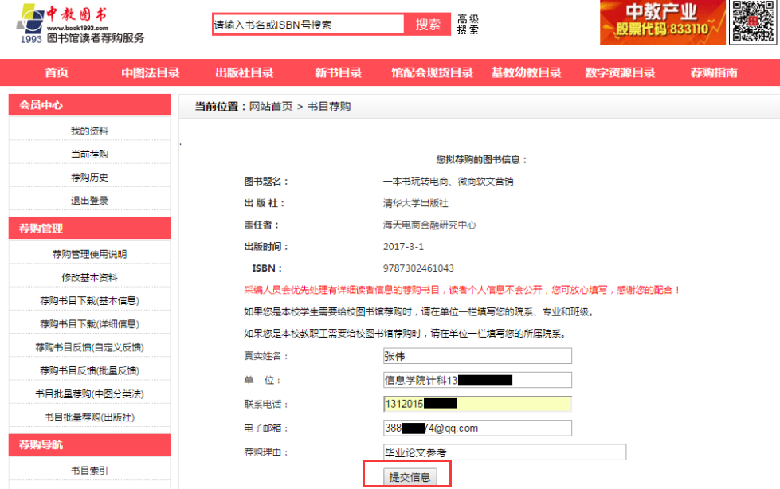Viewport: 780px width, 489px height.
Task: Click 退出登录 to log out
Action: coord(89,201)
